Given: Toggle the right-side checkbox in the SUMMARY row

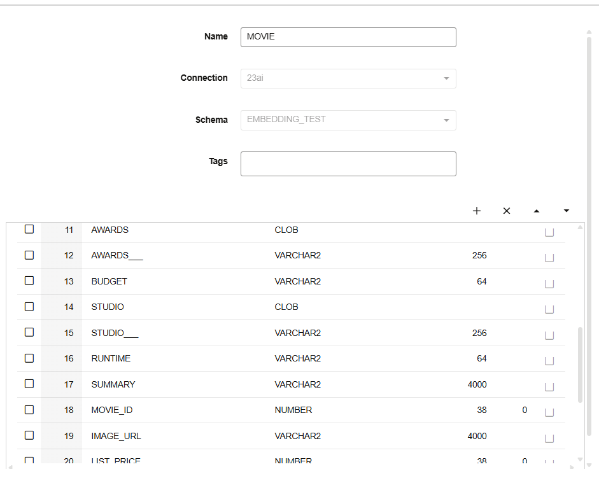Looking at the screenshot, I should pyautogui.click(x=549, y=386).
